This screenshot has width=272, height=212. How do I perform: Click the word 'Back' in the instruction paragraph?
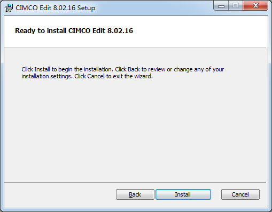[134, 69]
